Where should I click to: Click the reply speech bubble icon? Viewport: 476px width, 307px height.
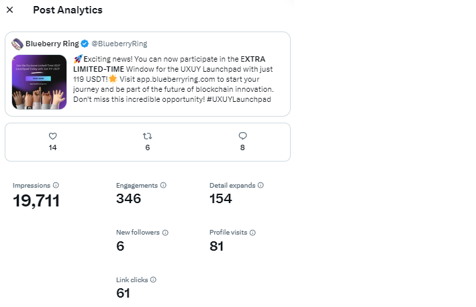tap(242, 136)
